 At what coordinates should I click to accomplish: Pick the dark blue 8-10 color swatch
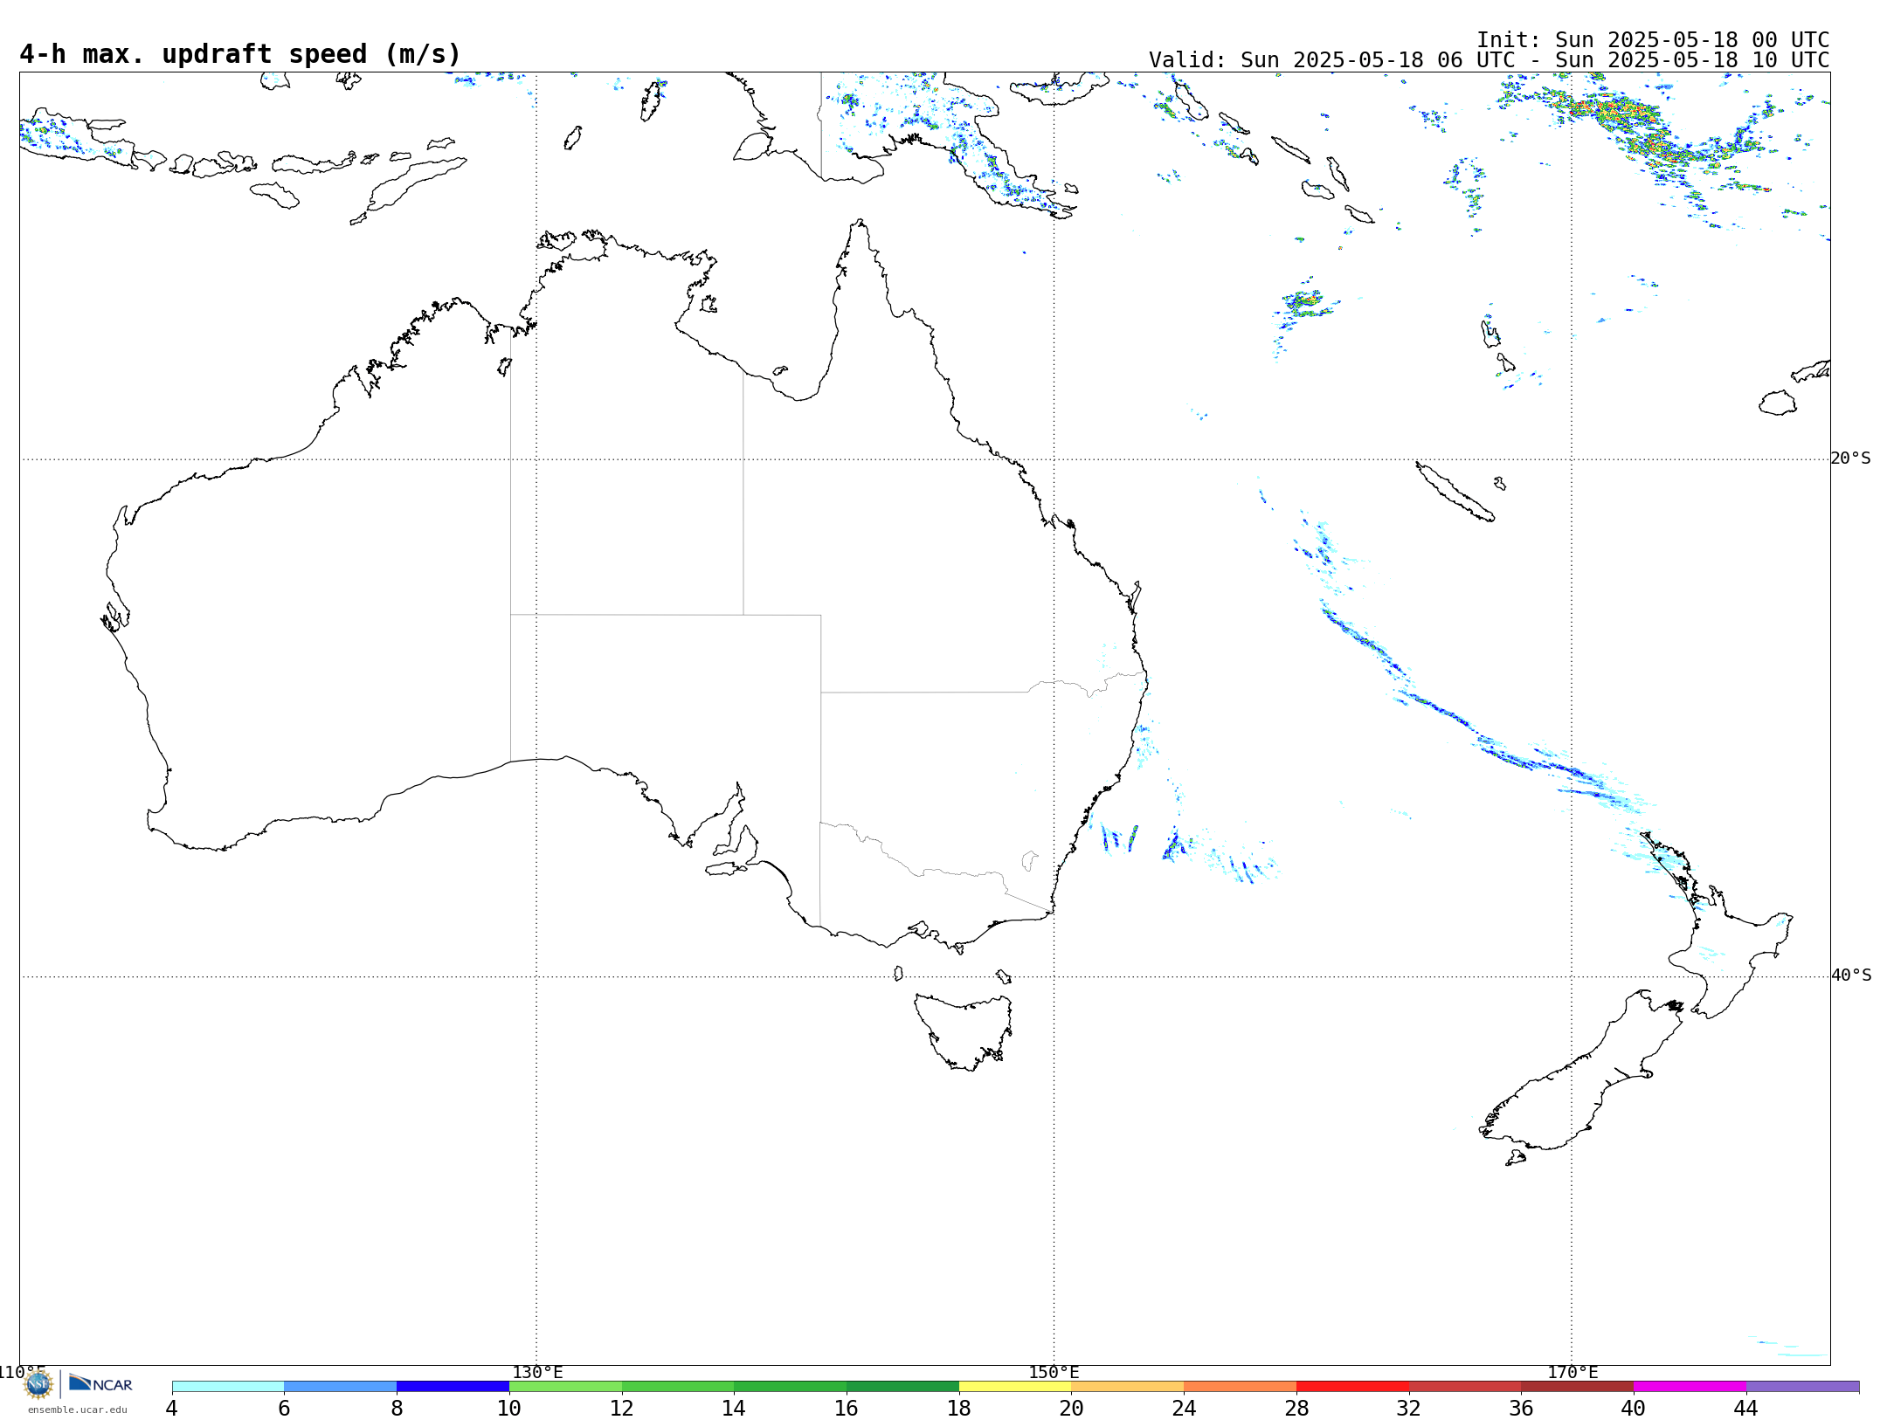tap(453, 1387)
